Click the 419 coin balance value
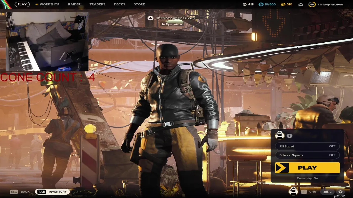 (251, 4)
